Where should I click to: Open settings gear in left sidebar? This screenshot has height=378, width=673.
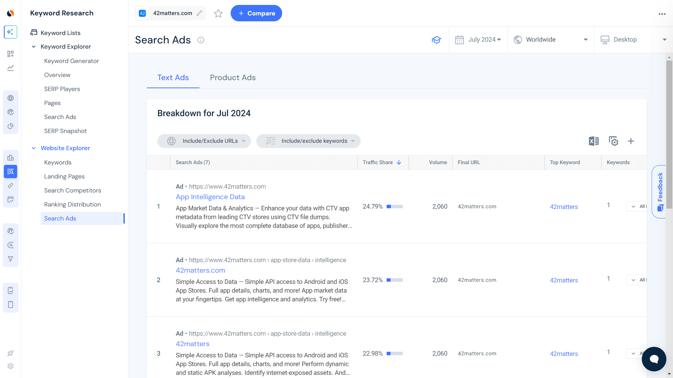point(11,366)
